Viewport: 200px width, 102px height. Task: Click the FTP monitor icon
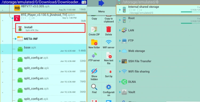(124, 41)
